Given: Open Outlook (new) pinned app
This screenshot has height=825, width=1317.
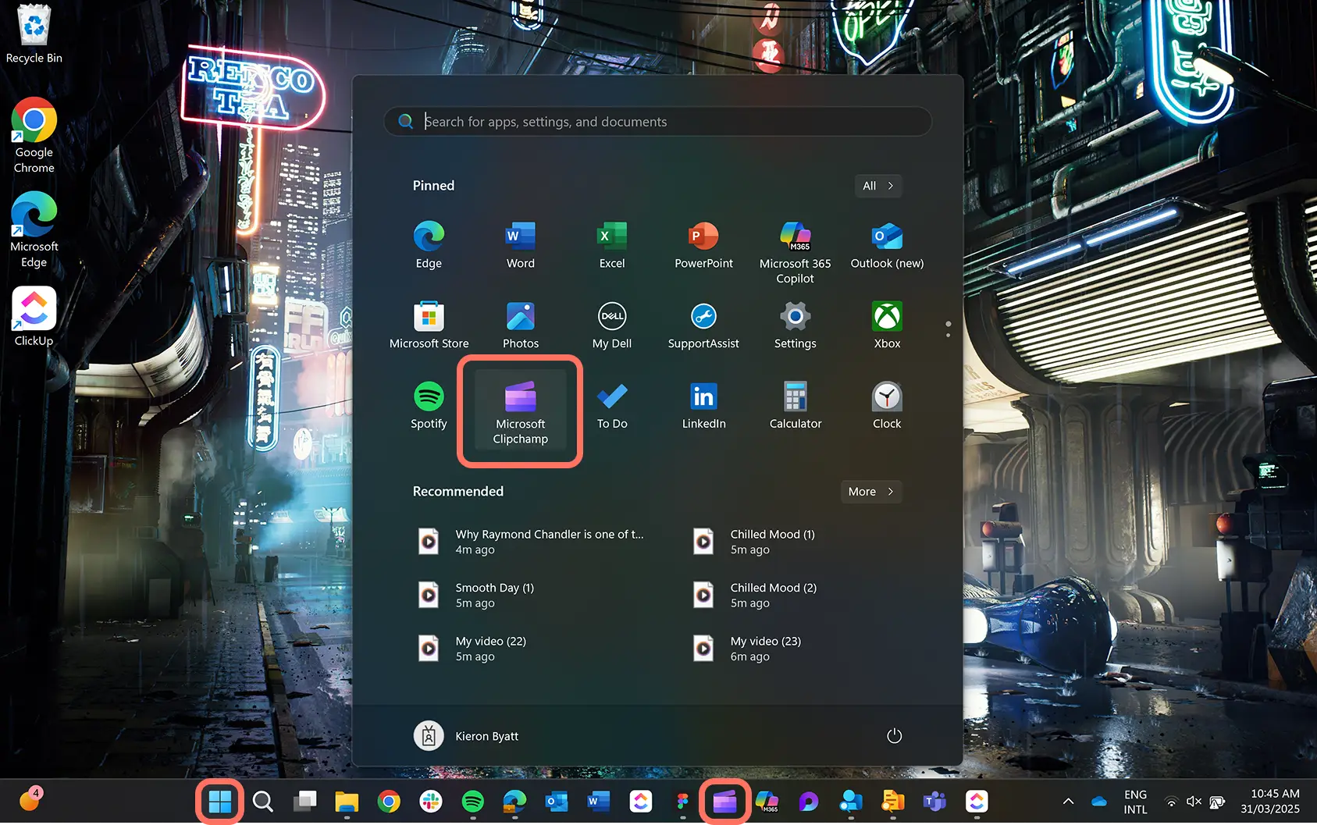Looking at the screenshot, I should tap(887, 246).
